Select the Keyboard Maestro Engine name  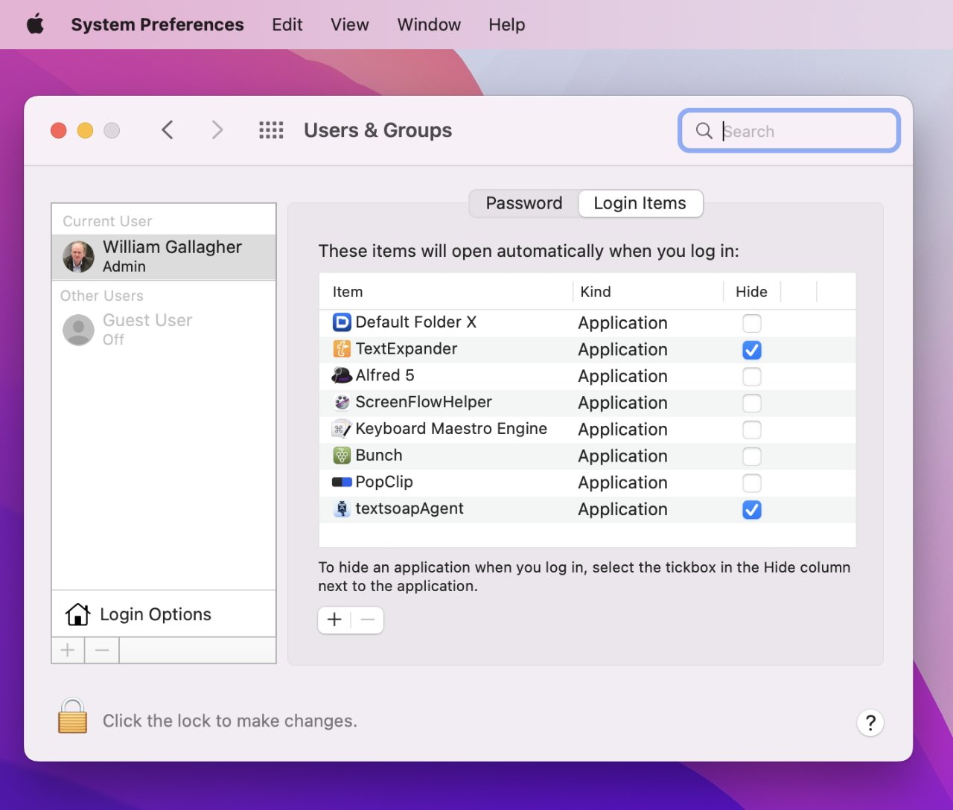coord(451,429)
